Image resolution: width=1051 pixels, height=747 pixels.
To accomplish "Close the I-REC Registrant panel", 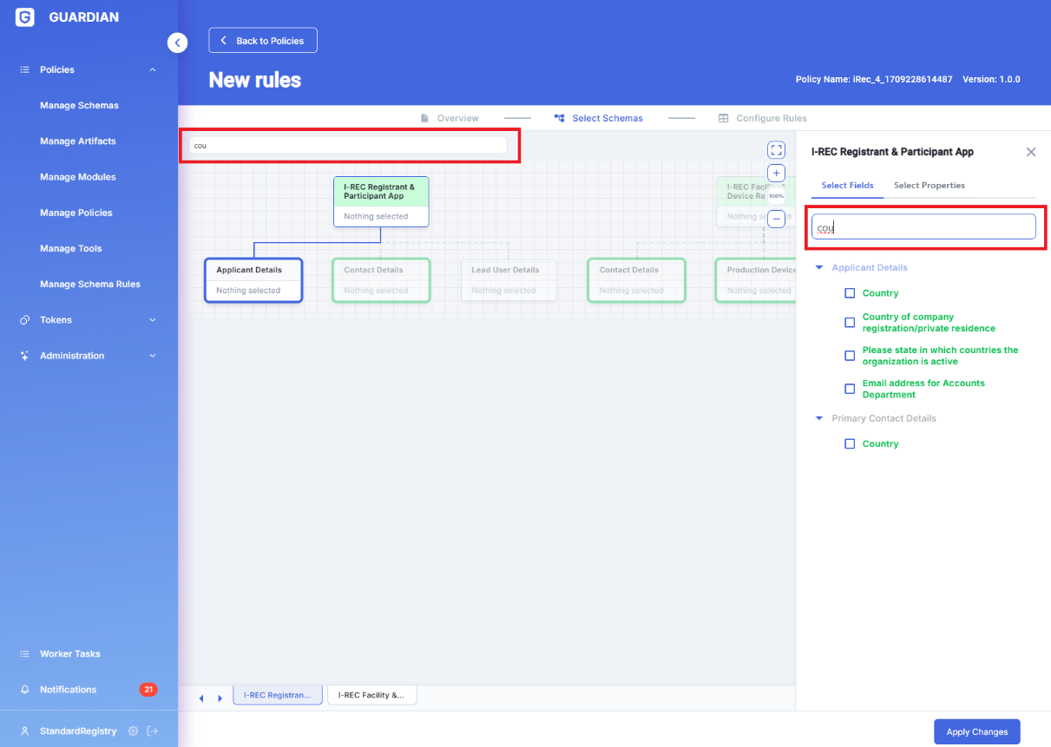I will [1031, 152].
